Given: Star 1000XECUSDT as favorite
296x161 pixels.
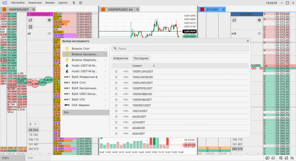Looking at the screenshot, I should tap(116, 105).
